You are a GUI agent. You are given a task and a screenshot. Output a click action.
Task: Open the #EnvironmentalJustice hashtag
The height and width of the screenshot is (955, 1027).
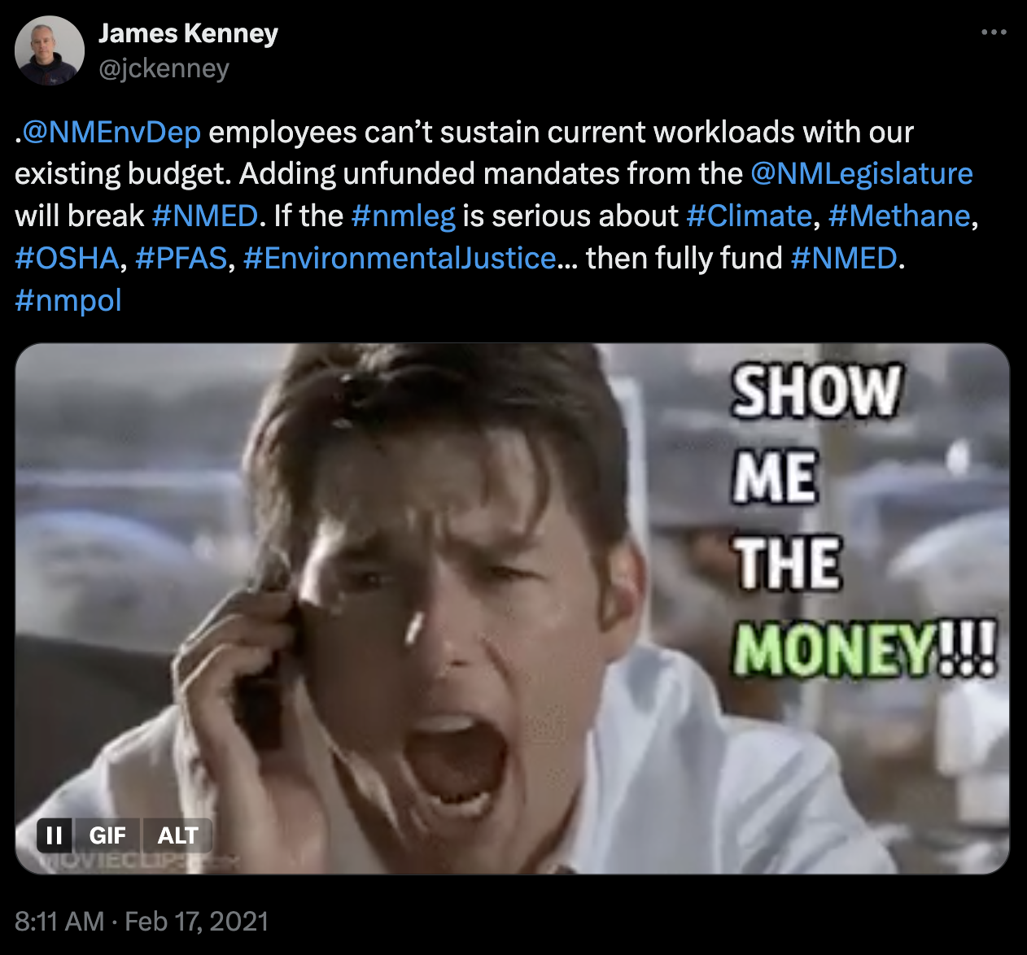[x=400, y=259]
